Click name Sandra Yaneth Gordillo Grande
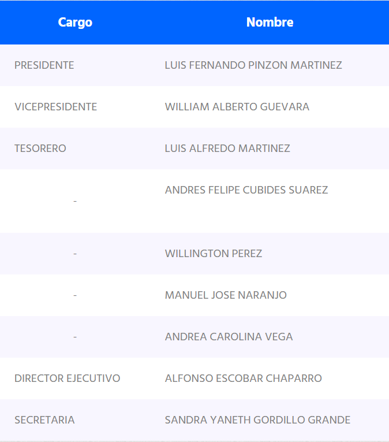This screenshot has width=389, height=442. (x=257, y=420)
